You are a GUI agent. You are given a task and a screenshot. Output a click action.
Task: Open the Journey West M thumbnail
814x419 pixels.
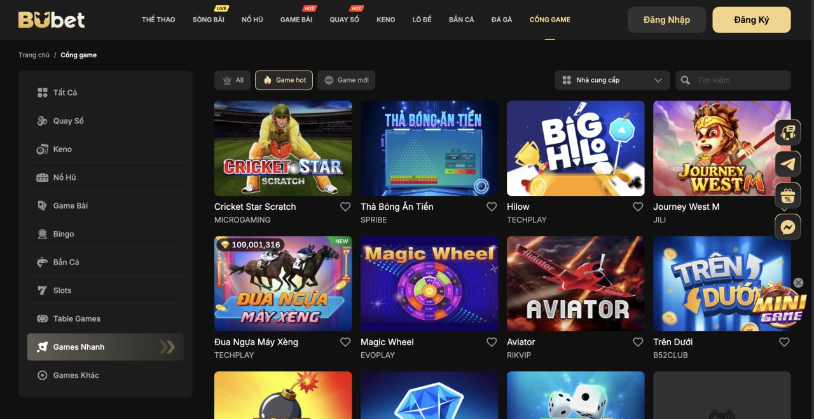pos(722,148)
